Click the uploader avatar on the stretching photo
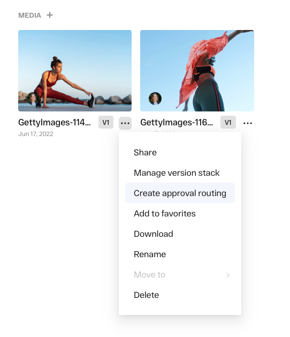The image size is (290, 337). click(33, 99)
